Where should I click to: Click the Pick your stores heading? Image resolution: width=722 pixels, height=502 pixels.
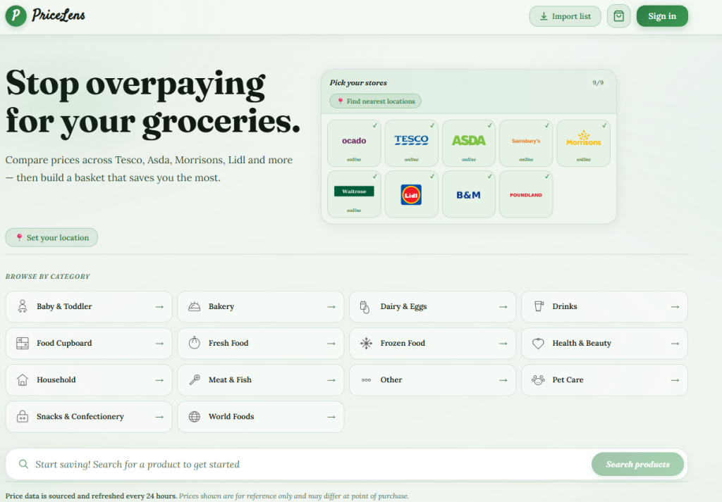(x=358, y=83)
